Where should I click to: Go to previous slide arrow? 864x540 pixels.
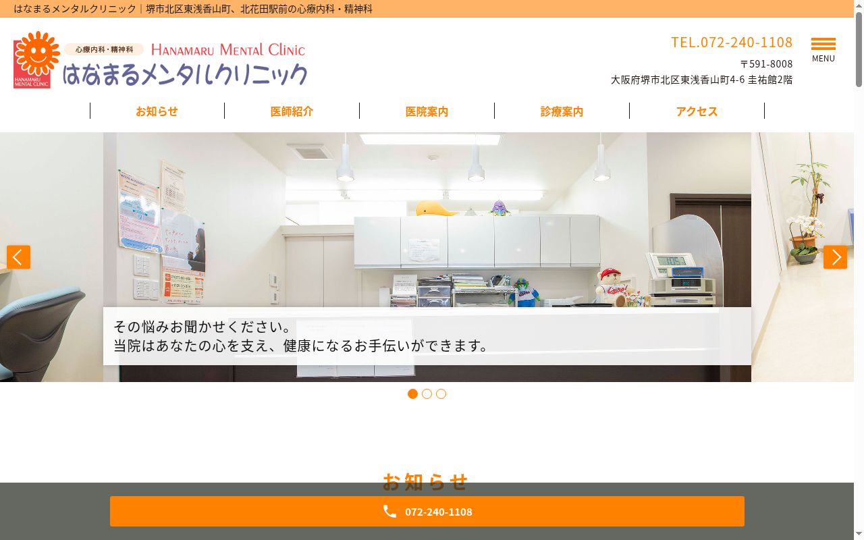[18, 257]
